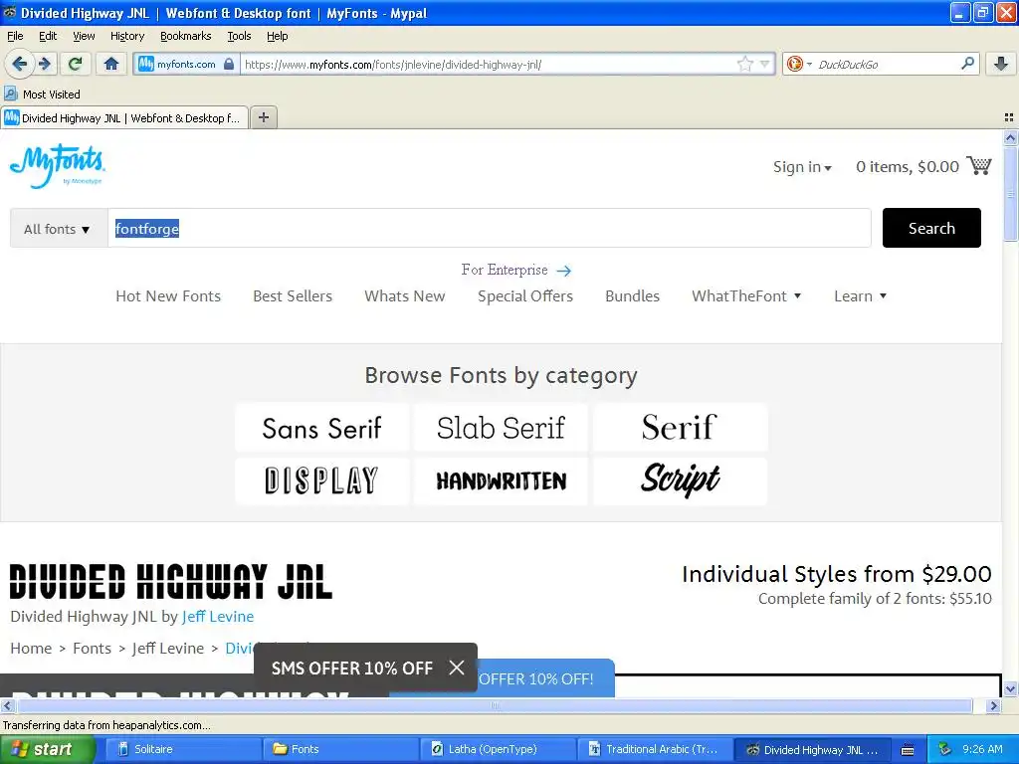Click 'Complete family of 2 fonts: $55.10'
This screenshot has width=1019, height=764.
(x=875, y=598)
